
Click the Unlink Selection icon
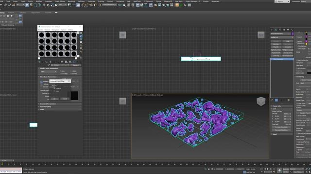coord(9,5)
